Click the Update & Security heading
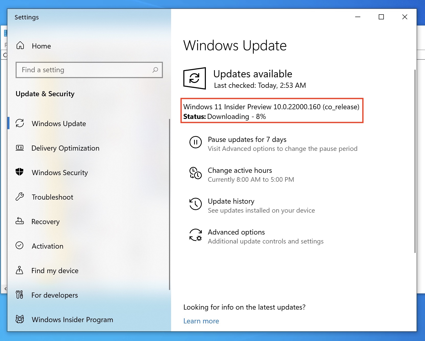 tap(45, 94)
